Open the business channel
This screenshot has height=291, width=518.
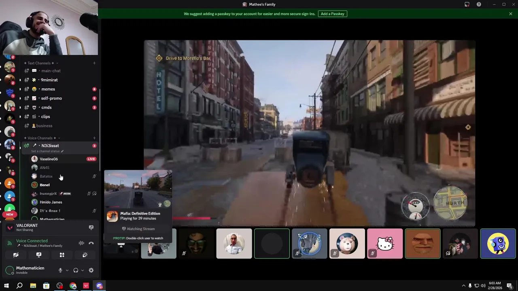(59, 126)
